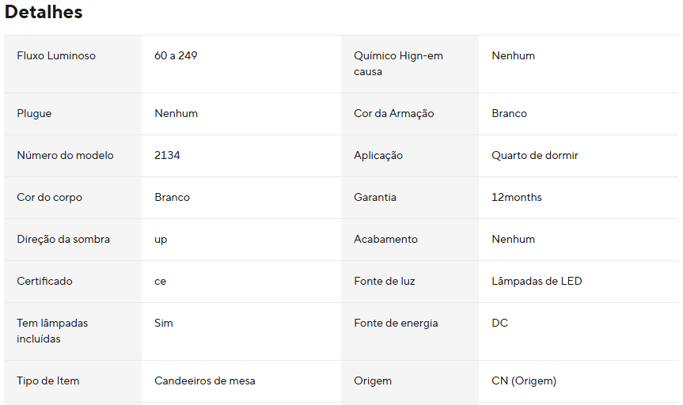683x405 pixels.
Task: Select the CN (Origem) value
Action: click(524, 380)
